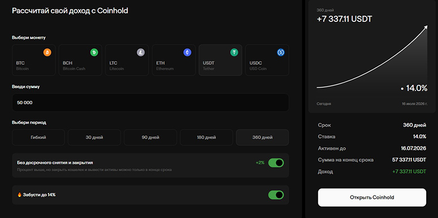Screen dimensions: 438x218
Task: Click the blue USD Coin icon
Action: coord(281,52)
